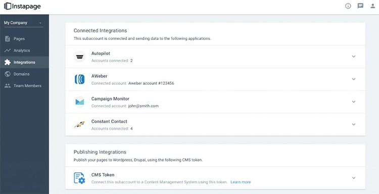The image size is (379, 194).
Task: Expand the Campaign Monitor row chevron
Action: click(x=354, y=102)
